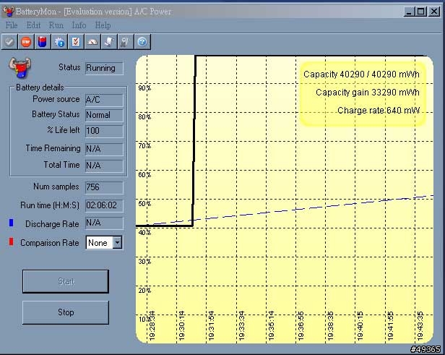Click the gauge meter toolbar icon

coord(92,42)
